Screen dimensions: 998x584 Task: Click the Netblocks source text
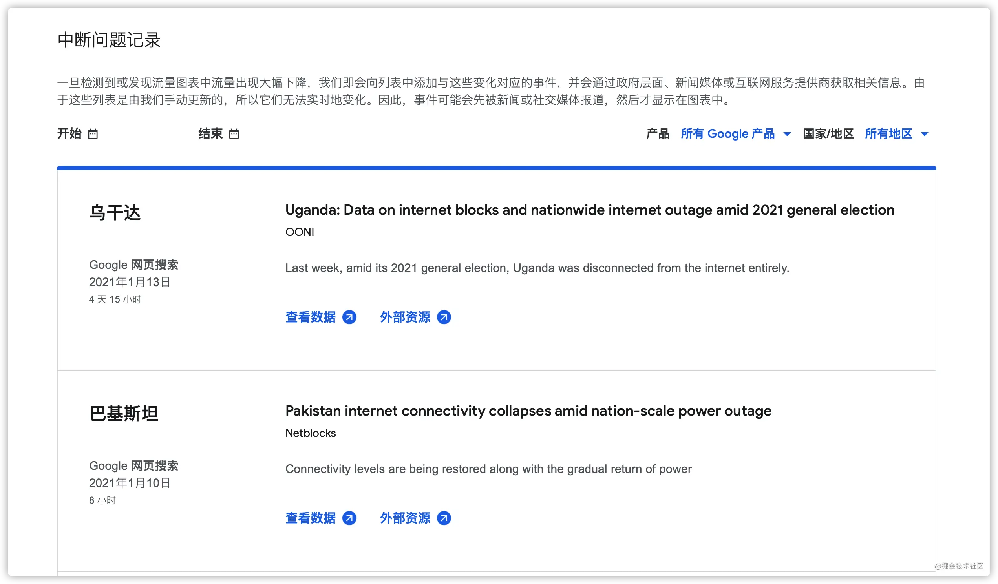coord(311,433)
